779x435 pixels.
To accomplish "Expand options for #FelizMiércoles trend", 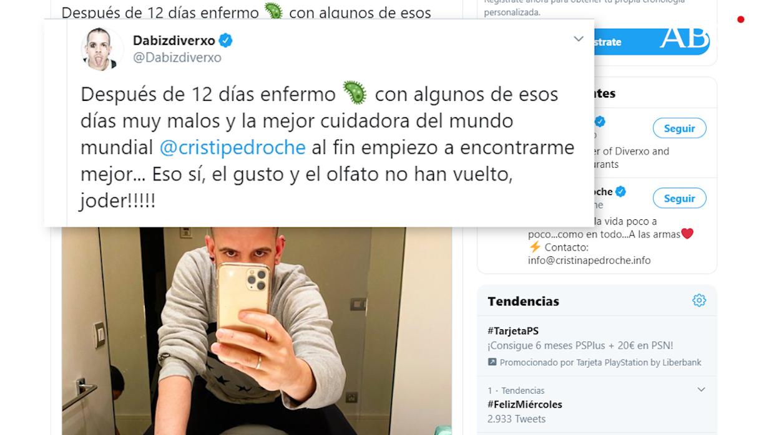I will click(x=701, y=390).
